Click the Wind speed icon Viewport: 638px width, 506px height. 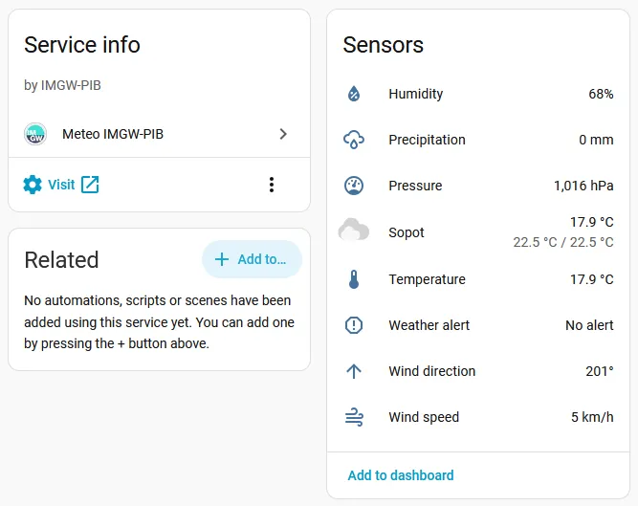[354, 417]
